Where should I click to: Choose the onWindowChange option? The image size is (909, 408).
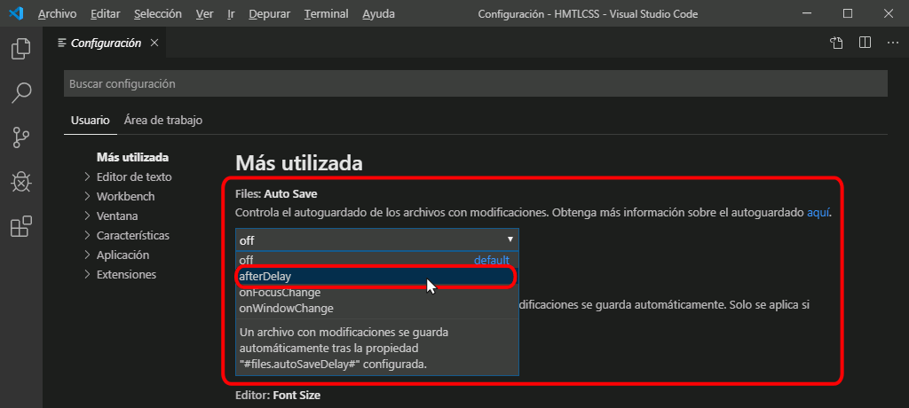tap(376, 309)
